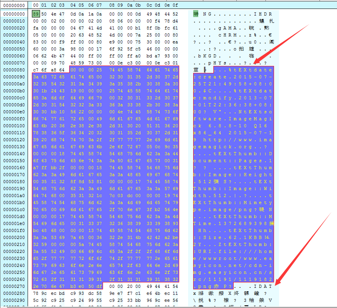Click the Thumb::Image::Wi ASCII line

tap(233, 189)
